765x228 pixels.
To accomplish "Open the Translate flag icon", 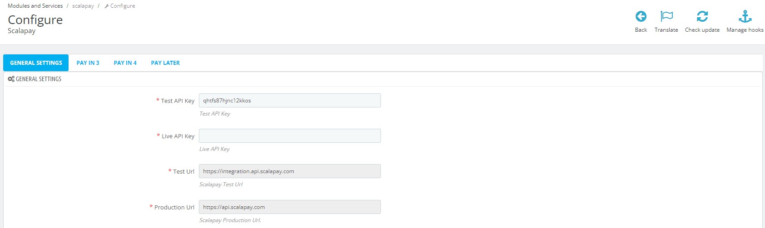I will [666, 17].
